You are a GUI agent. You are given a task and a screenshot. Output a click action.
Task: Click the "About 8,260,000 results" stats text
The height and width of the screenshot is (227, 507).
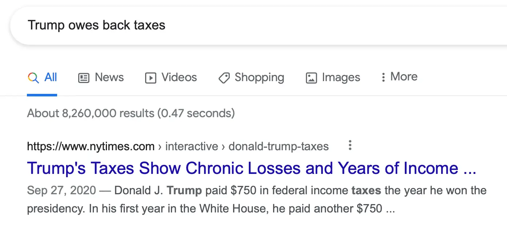131,113
